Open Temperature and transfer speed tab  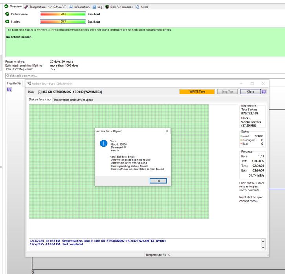tap(73, 100)
